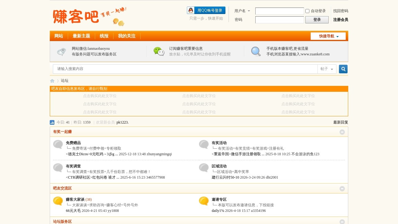Collapse the 有奖一起赚 section
The image size is (398, 224).
(342, 132)
